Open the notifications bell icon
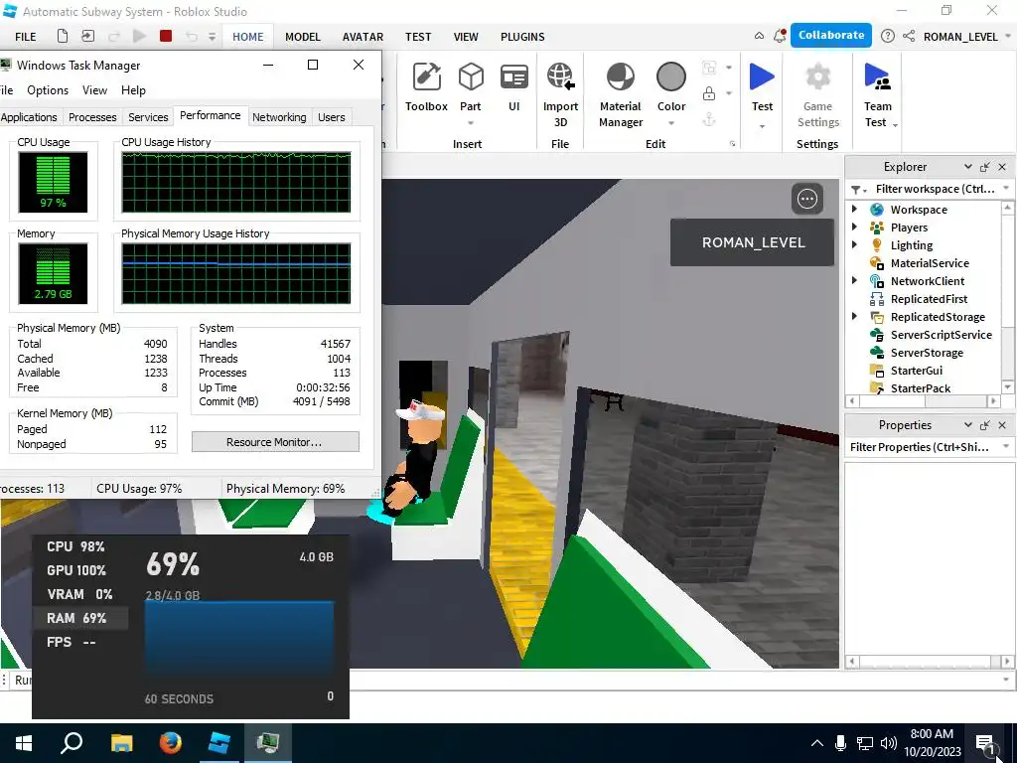The height and width of the screenshot is (763, 1017). point(780,37)
